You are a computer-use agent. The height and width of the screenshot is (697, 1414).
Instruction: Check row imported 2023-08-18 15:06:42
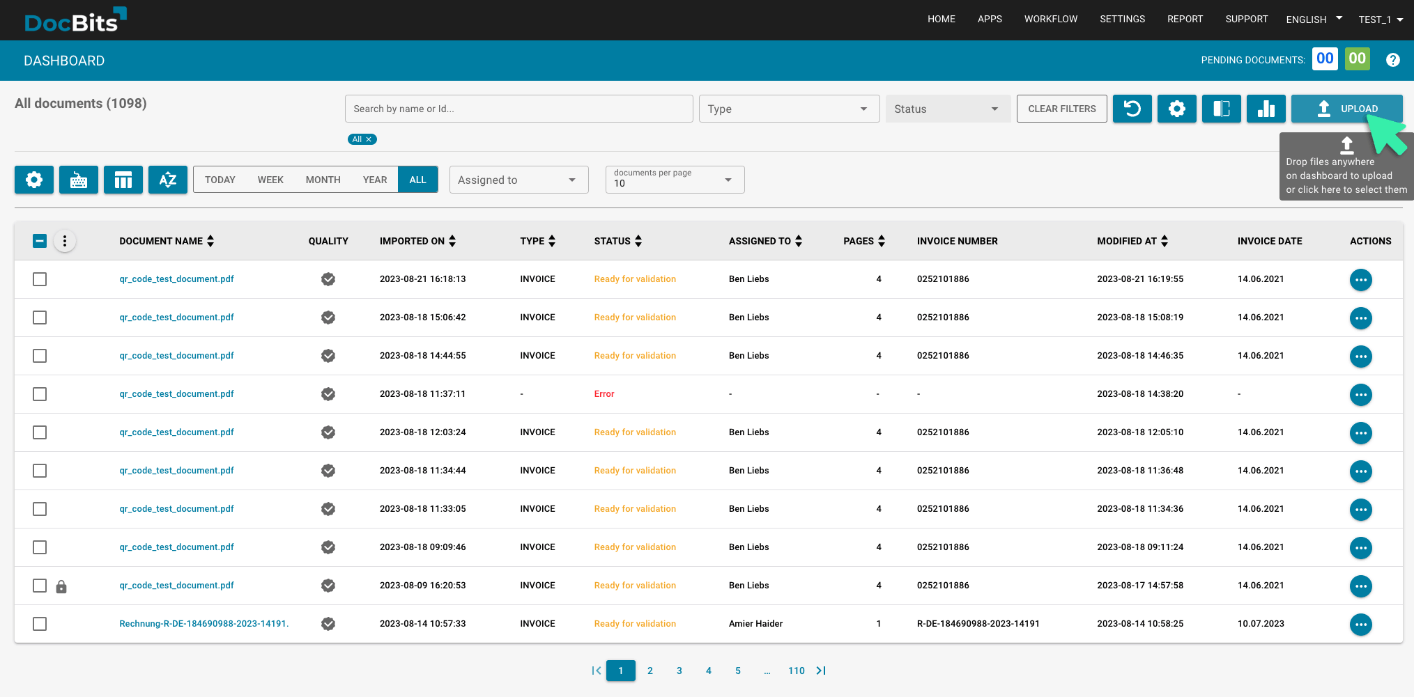pyautogui.click(x=40, y=318)
